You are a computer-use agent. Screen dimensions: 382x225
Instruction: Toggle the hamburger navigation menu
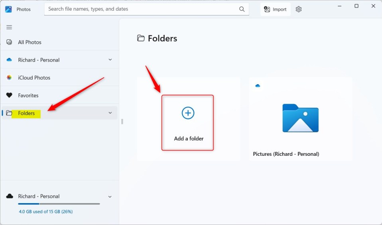pyautogui.click(x=9, y=27)
